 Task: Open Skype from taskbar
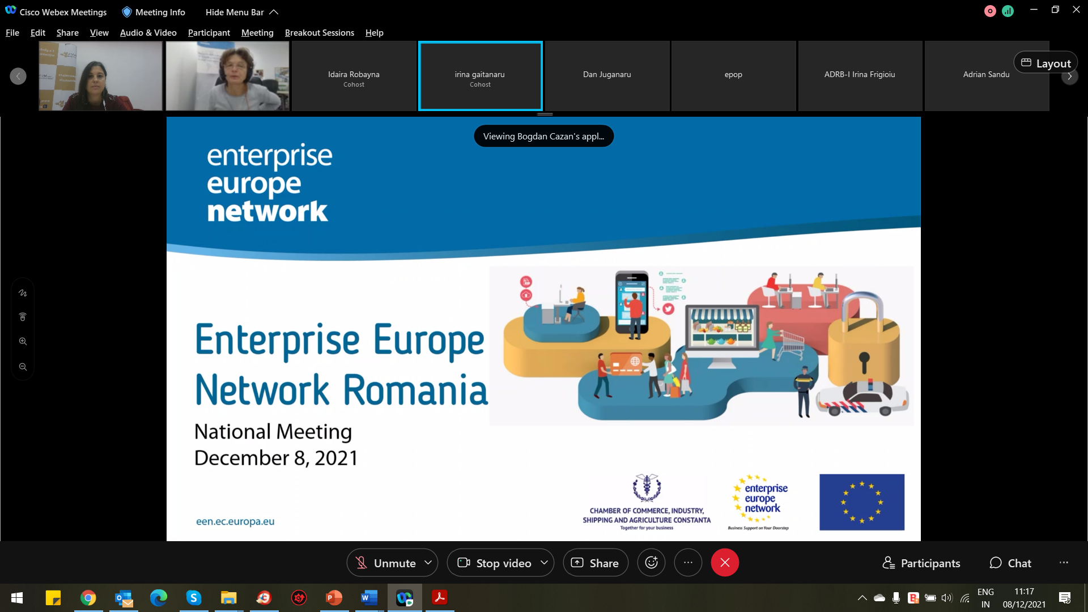click(x=194, y=598)
